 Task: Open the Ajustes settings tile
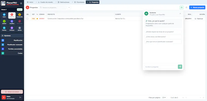tap(20, 29)
